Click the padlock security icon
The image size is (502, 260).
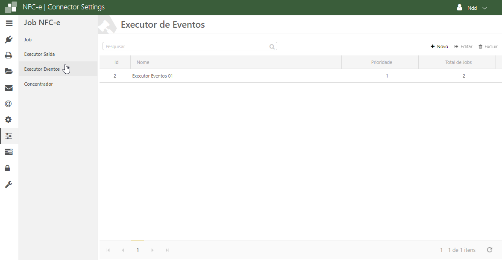8,168
